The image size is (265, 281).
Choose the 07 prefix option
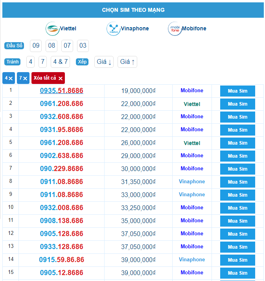67,46
